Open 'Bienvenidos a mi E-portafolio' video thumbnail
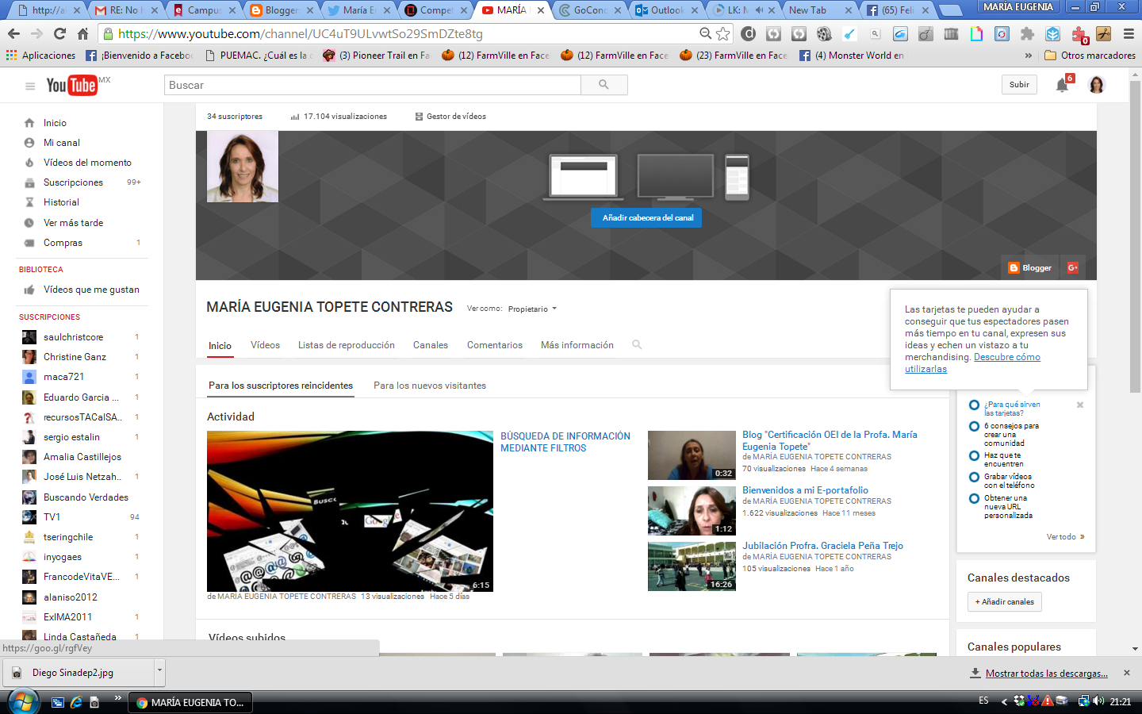This screenshot has height=714, width=1142. 692,511
